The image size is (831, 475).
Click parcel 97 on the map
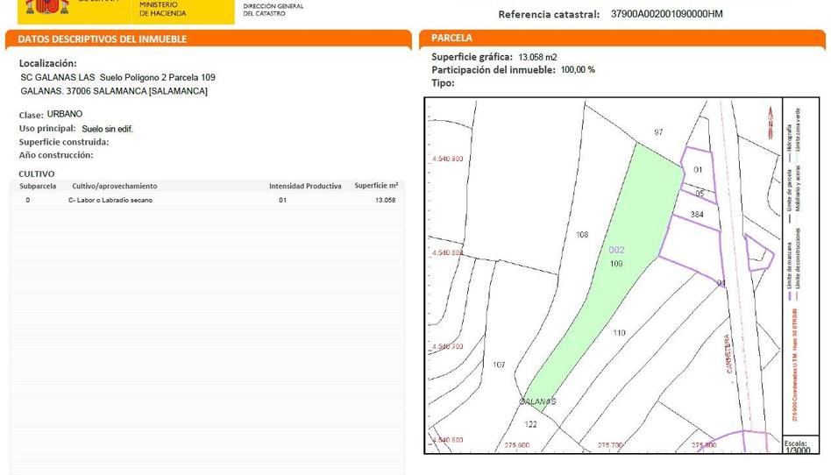pos(658,132)
